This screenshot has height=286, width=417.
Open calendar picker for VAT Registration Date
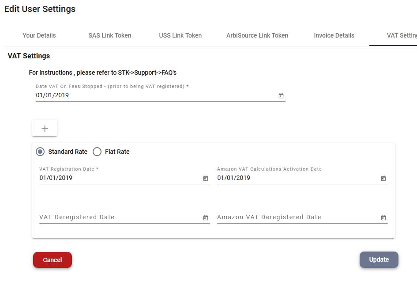pyautogui.click(x=206, y=179)
